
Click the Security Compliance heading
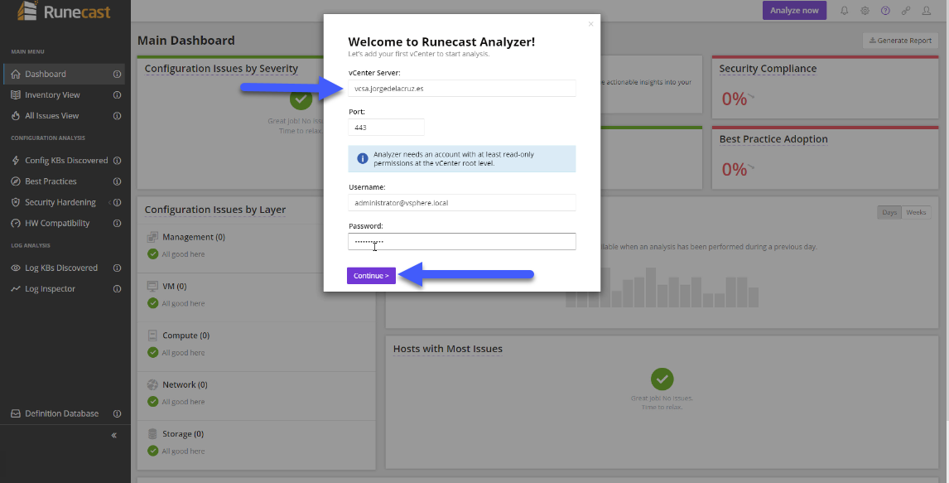pos(768,69)
